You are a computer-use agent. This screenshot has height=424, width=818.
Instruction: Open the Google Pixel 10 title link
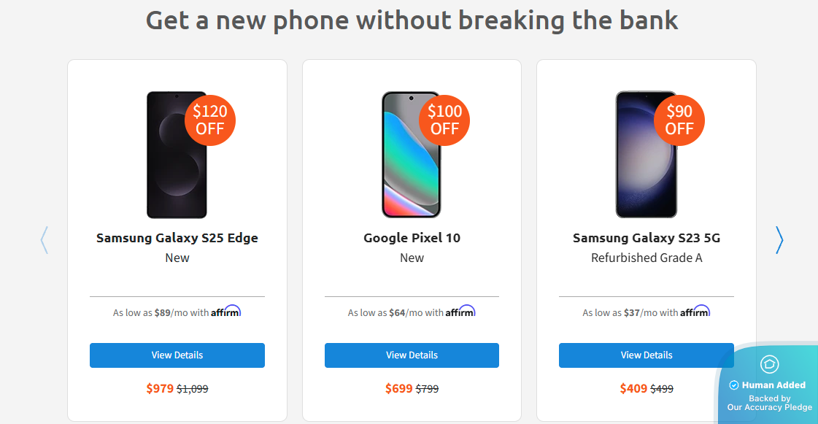412,238
